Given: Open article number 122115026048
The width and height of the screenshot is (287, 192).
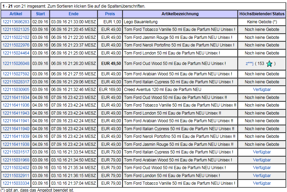Looking at the screenshot, I should click(x=16, y=64).
